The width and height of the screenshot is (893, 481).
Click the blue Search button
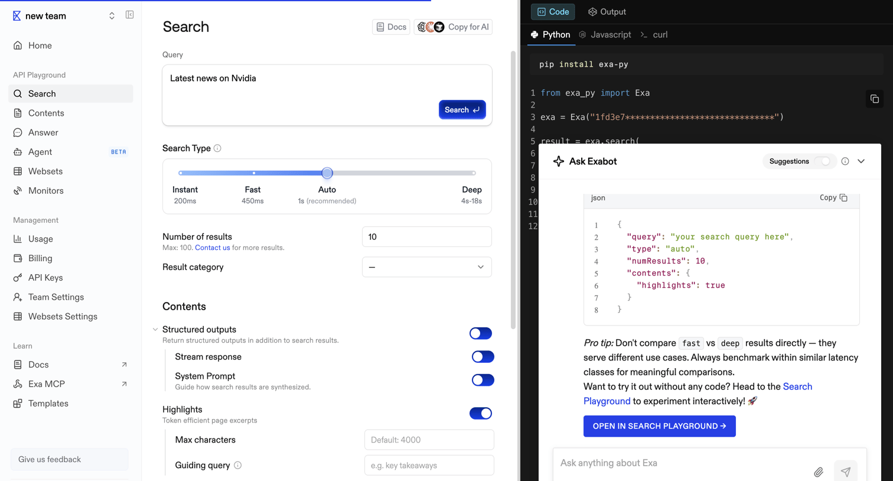point(462,110)
